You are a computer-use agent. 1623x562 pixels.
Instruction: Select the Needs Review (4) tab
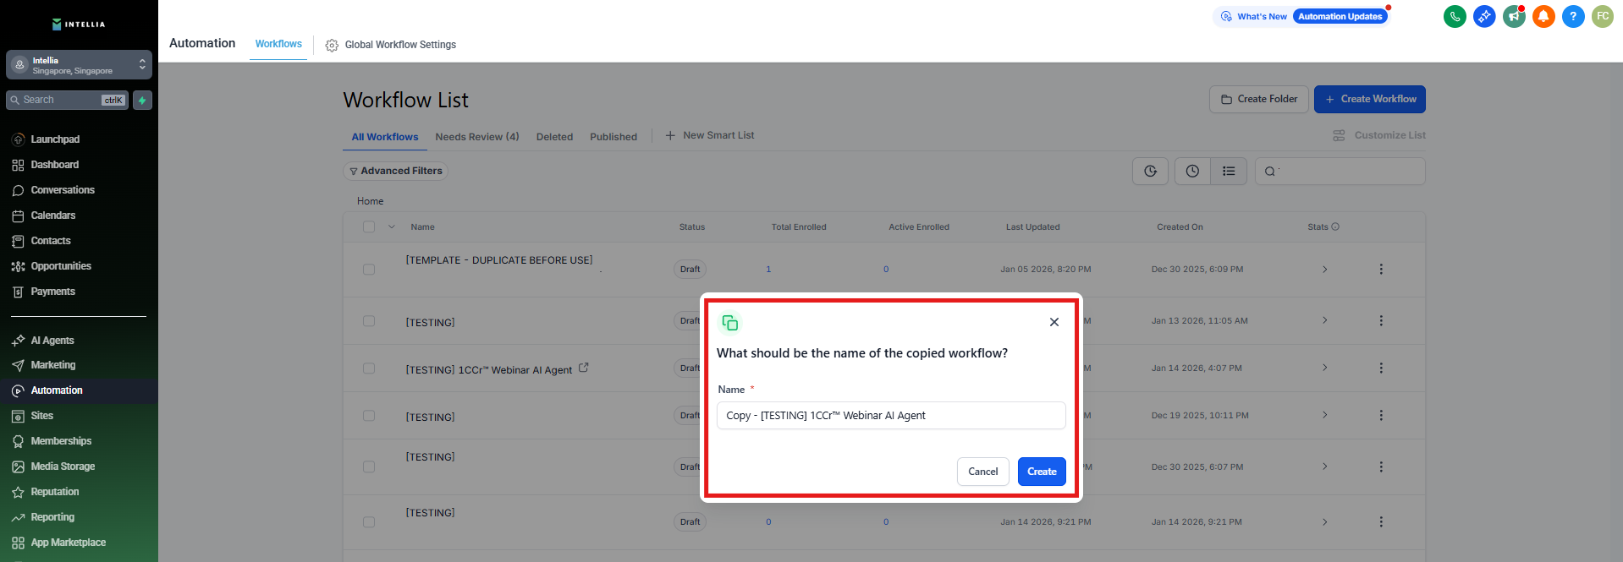coord(477,137)
